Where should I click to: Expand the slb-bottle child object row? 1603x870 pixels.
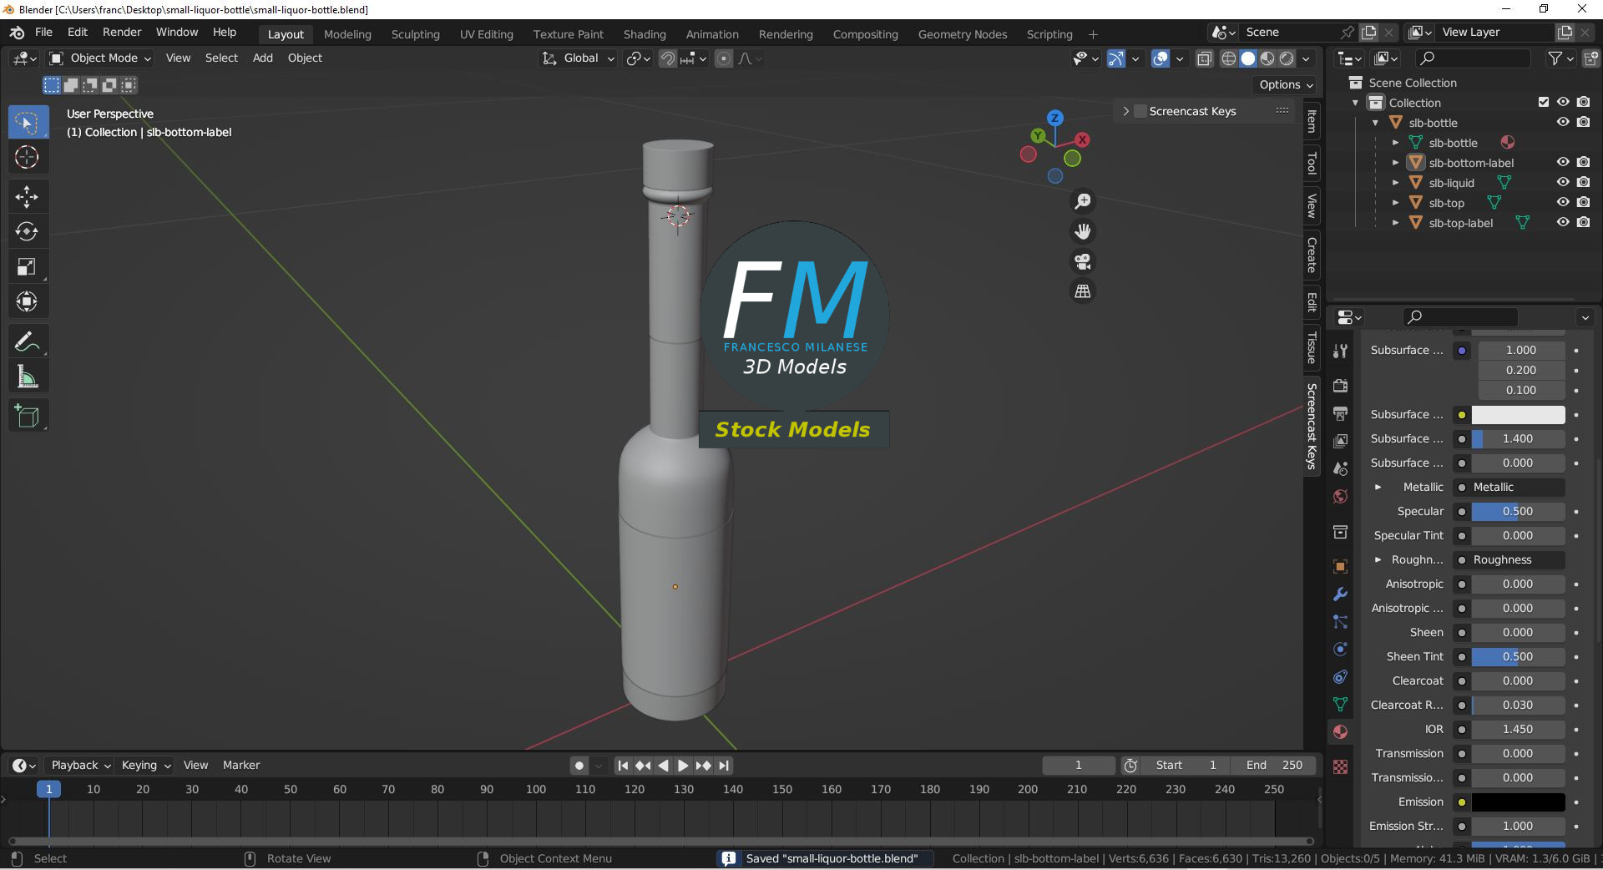tap(1395, 143)
